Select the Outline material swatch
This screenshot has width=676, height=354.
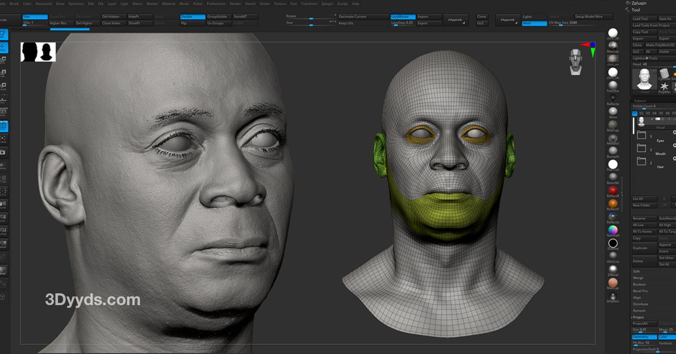pos(613,244)
